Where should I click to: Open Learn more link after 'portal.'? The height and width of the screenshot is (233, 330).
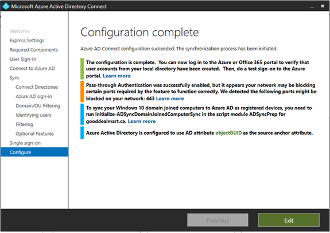(x=117, y=76)
